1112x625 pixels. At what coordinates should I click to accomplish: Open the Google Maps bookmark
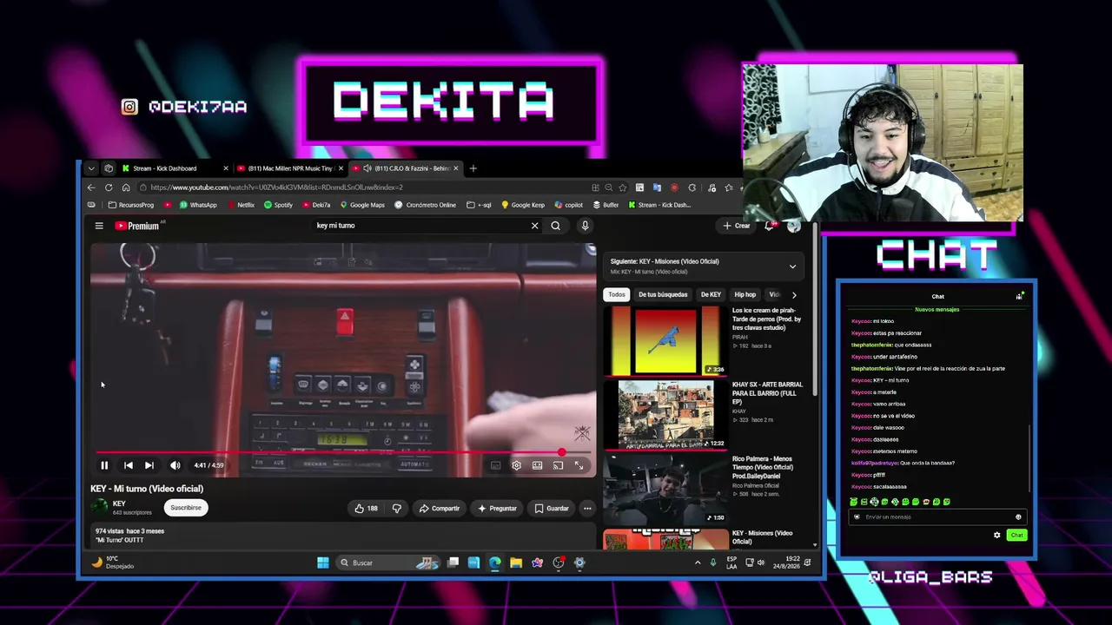362,205
